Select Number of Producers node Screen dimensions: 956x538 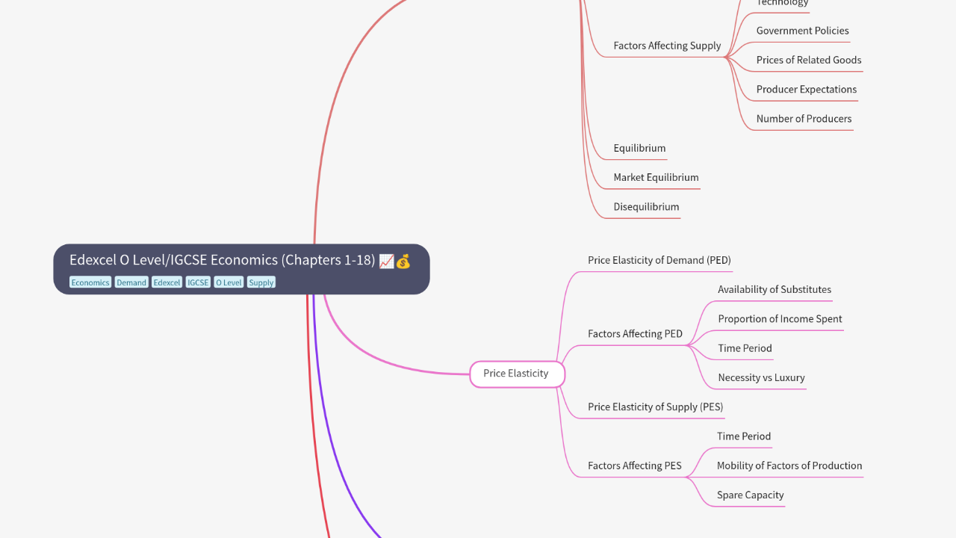(804, 119)
